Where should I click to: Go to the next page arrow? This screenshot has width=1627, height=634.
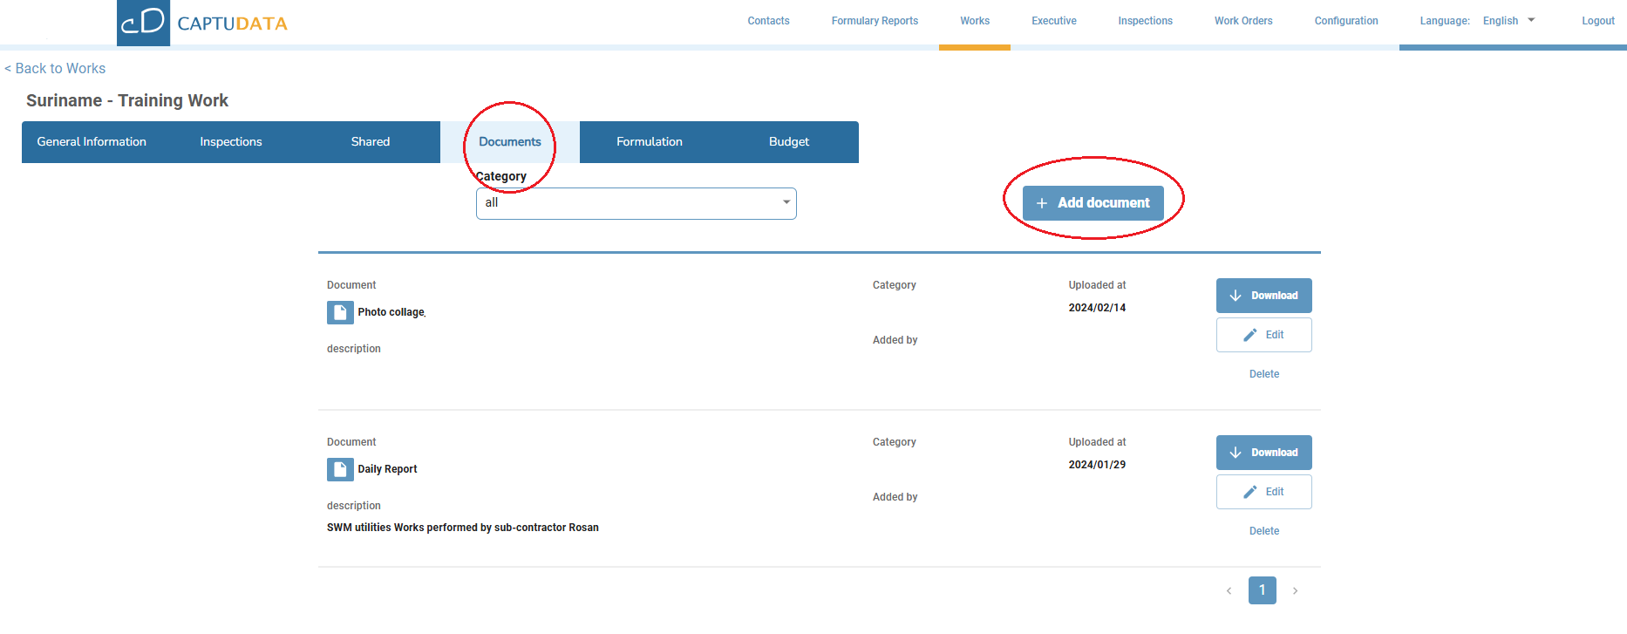tap(1295, 590)
